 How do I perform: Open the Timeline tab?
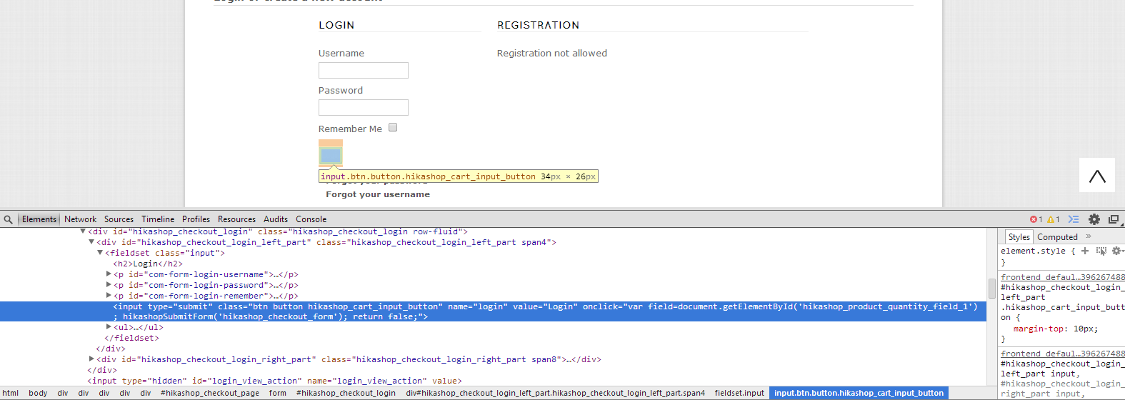158,219
